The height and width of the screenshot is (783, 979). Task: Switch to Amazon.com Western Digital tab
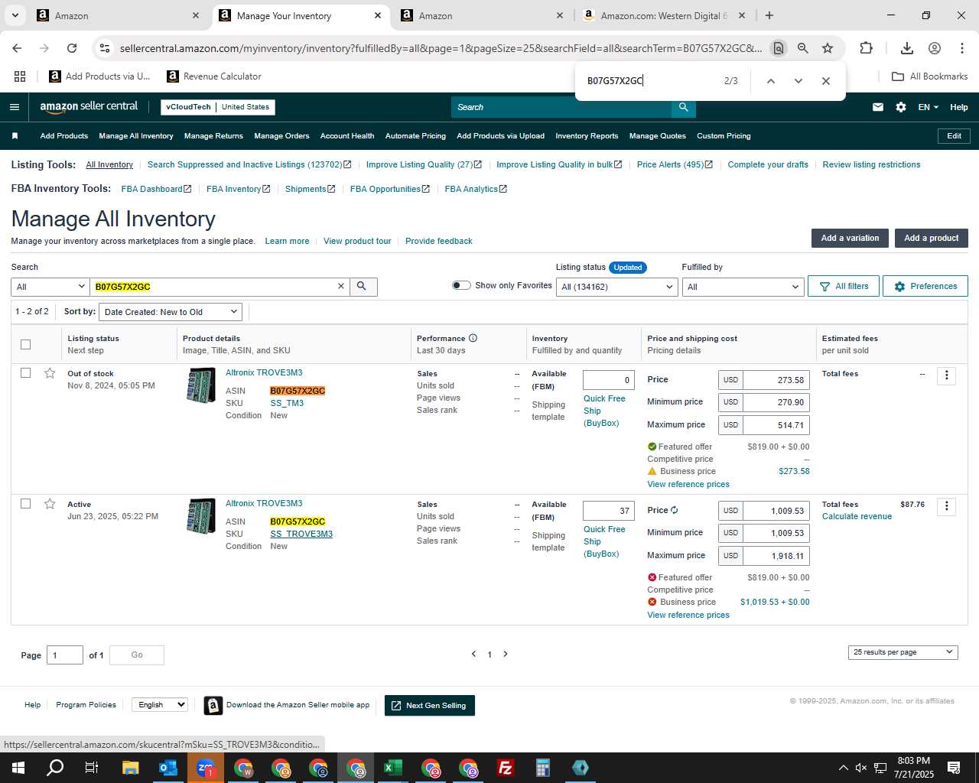click(663, 15)
